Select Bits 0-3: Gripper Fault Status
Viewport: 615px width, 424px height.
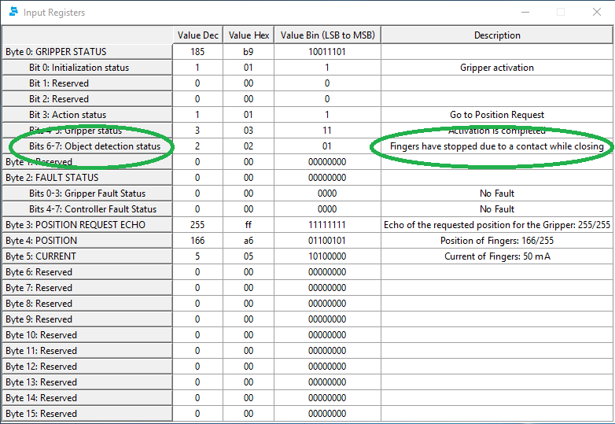coord(87,194)
